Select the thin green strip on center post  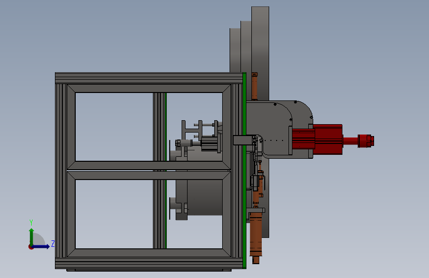(x=166, y=171)
